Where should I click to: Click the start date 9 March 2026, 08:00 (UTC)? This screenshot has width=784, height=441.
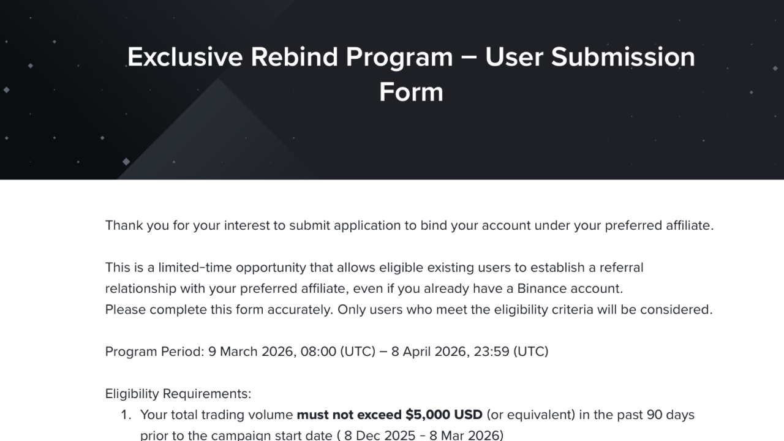click(292, 352)
